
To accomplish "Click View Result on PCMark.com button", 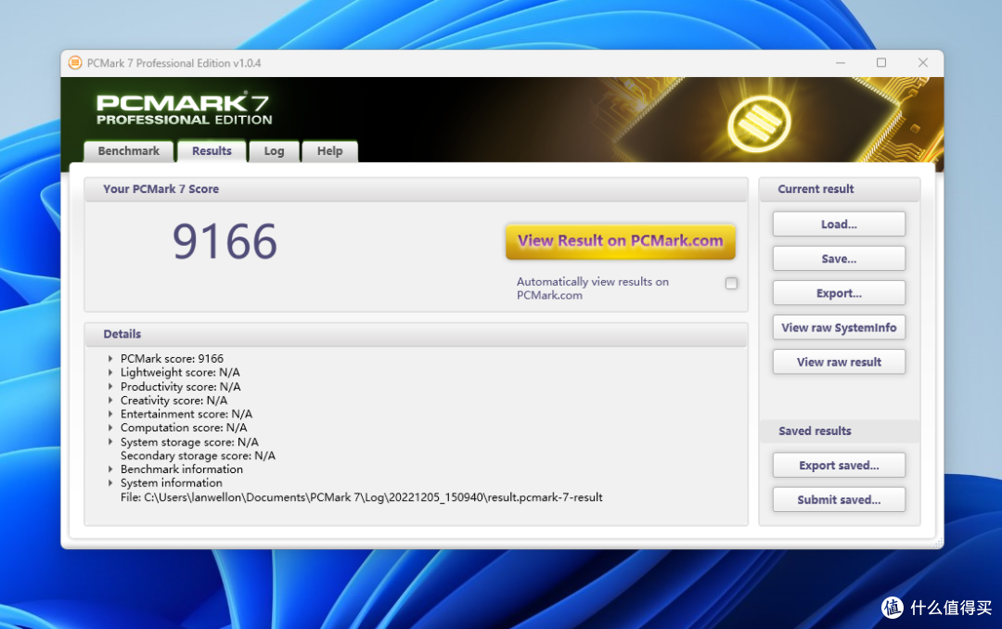I will pyautogui.click(x=620, y=241).
